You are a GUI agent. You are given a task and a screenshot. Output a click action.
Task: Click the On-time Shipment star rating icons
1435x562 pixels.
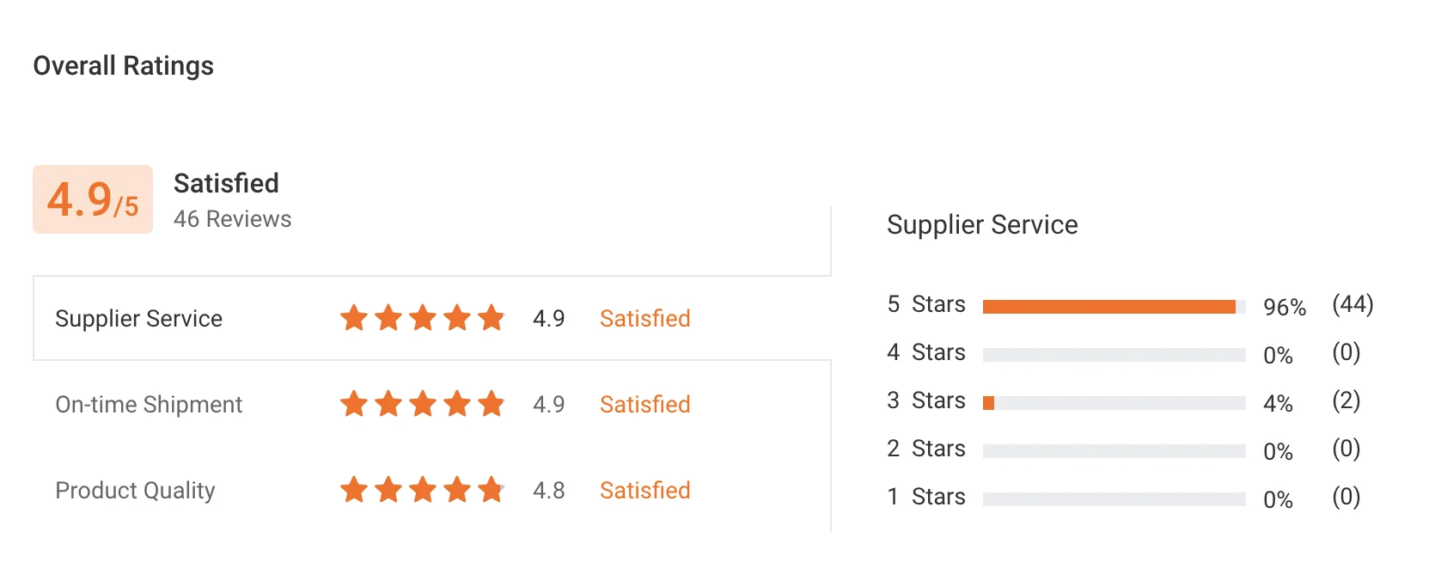tap(422, 404)
